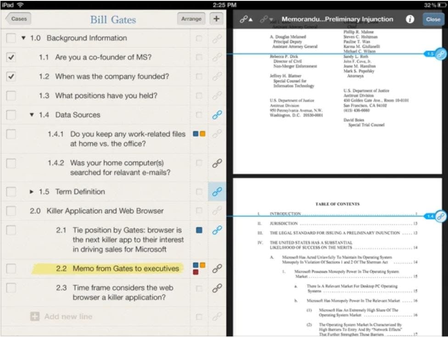Go back to Cases
The width and height of the screenshot is (448, 337).
pyautogui.click(x=18, y=19)
